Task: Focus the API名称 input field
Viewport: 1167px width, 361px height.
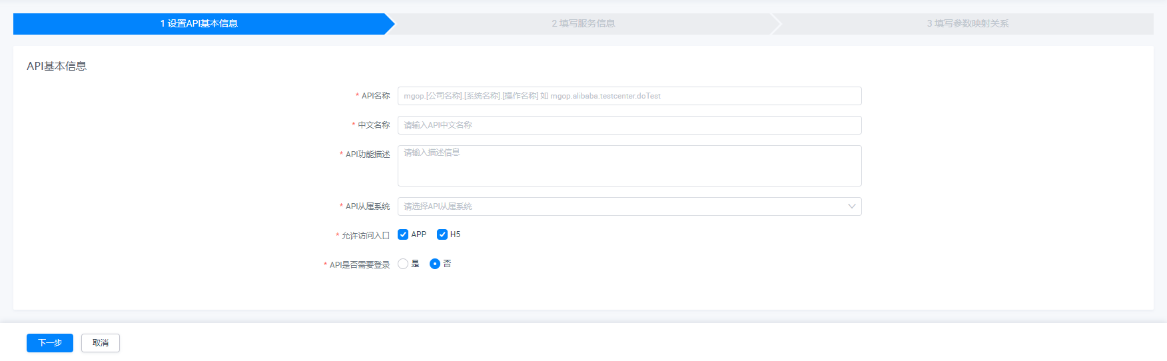Action: tap(629, 96)
